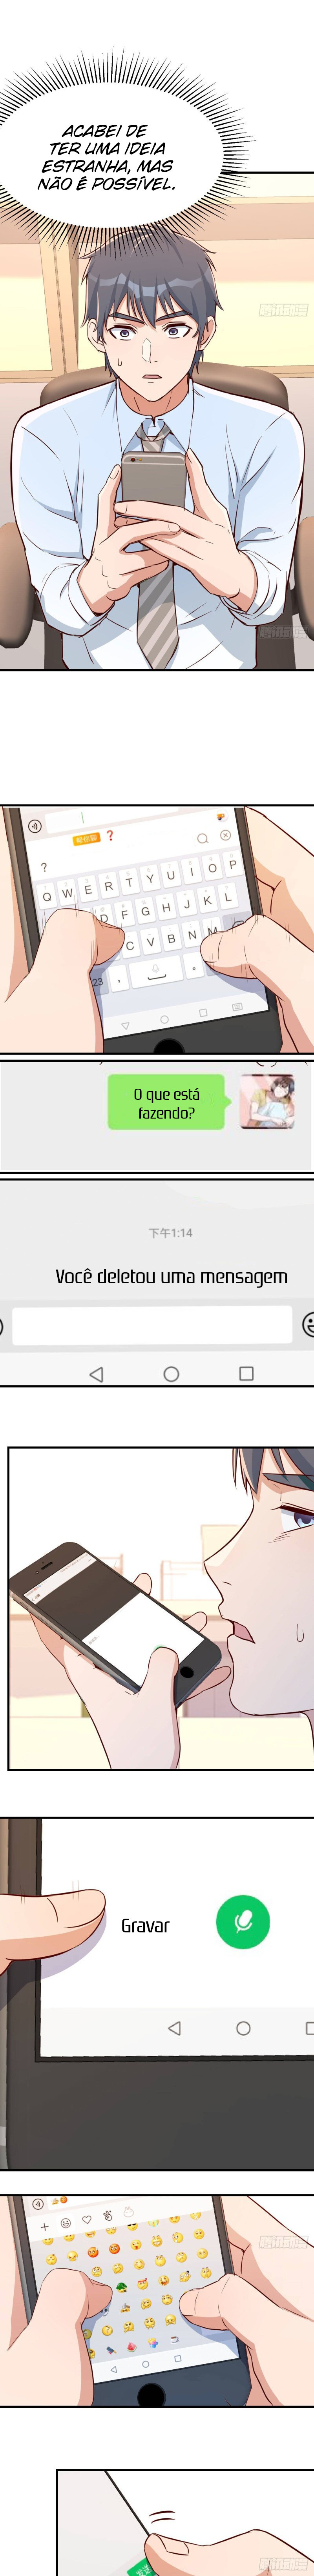
Task: Tap the search magnifier icon above the keyboard
Action: click(x=202, y=839)
